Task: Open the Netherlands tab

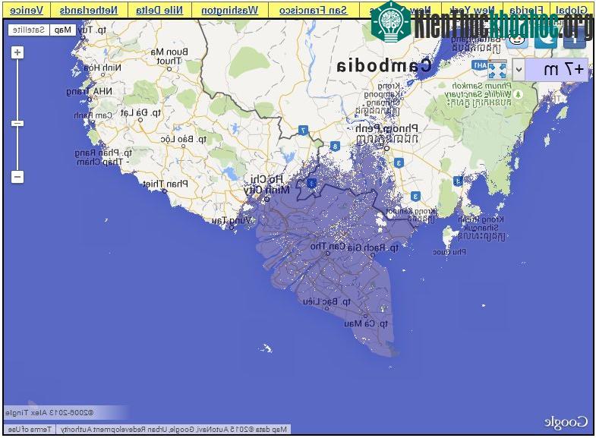Action: point(89,11)
